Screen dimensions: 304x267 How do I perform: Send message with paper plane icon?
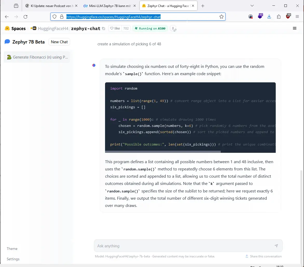(276, 246)
